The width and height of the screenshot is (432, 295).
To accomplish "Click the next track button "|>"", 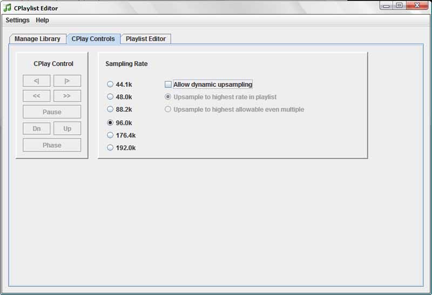I will 67,81.
